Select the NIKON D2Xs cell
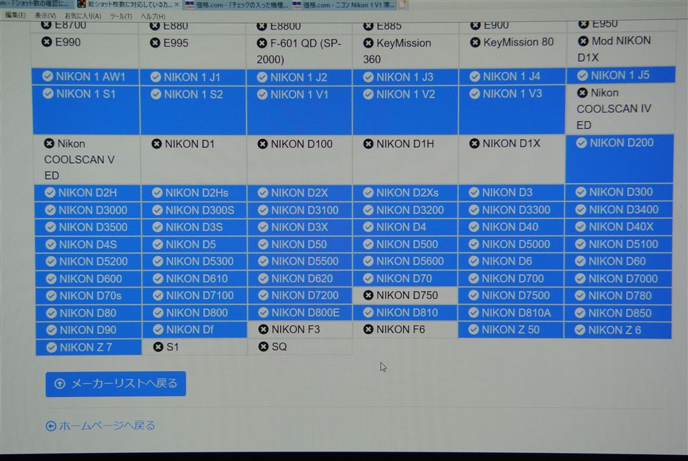 [405, 192]
